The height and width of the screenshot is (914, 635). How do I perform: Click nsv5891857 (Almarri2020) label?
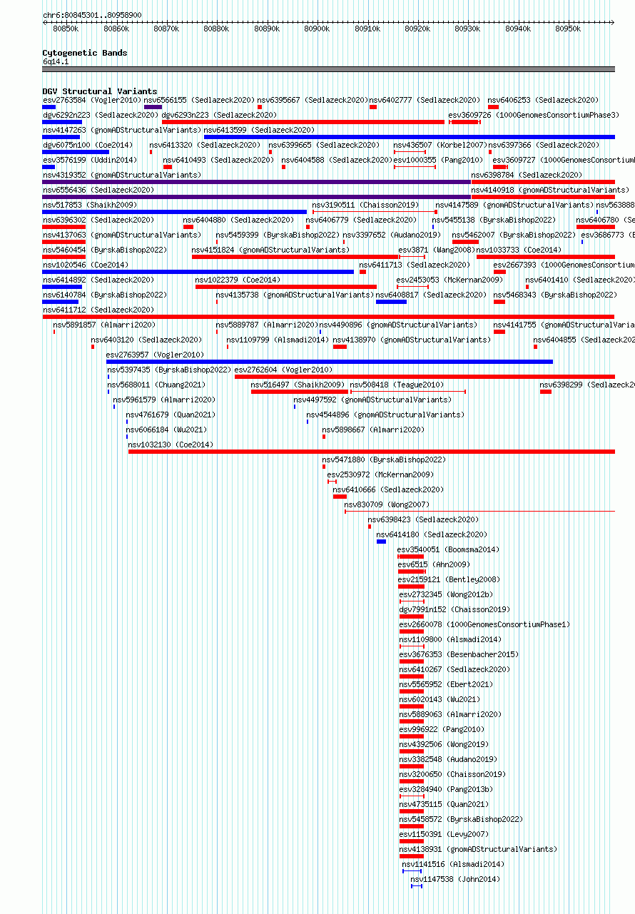click(x=105, y=325)
